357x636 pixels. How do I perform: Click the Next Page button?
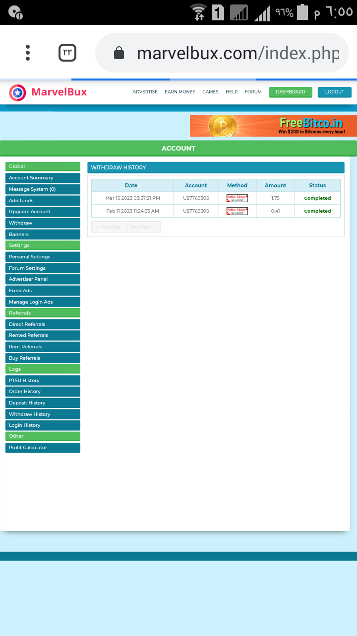143,227
